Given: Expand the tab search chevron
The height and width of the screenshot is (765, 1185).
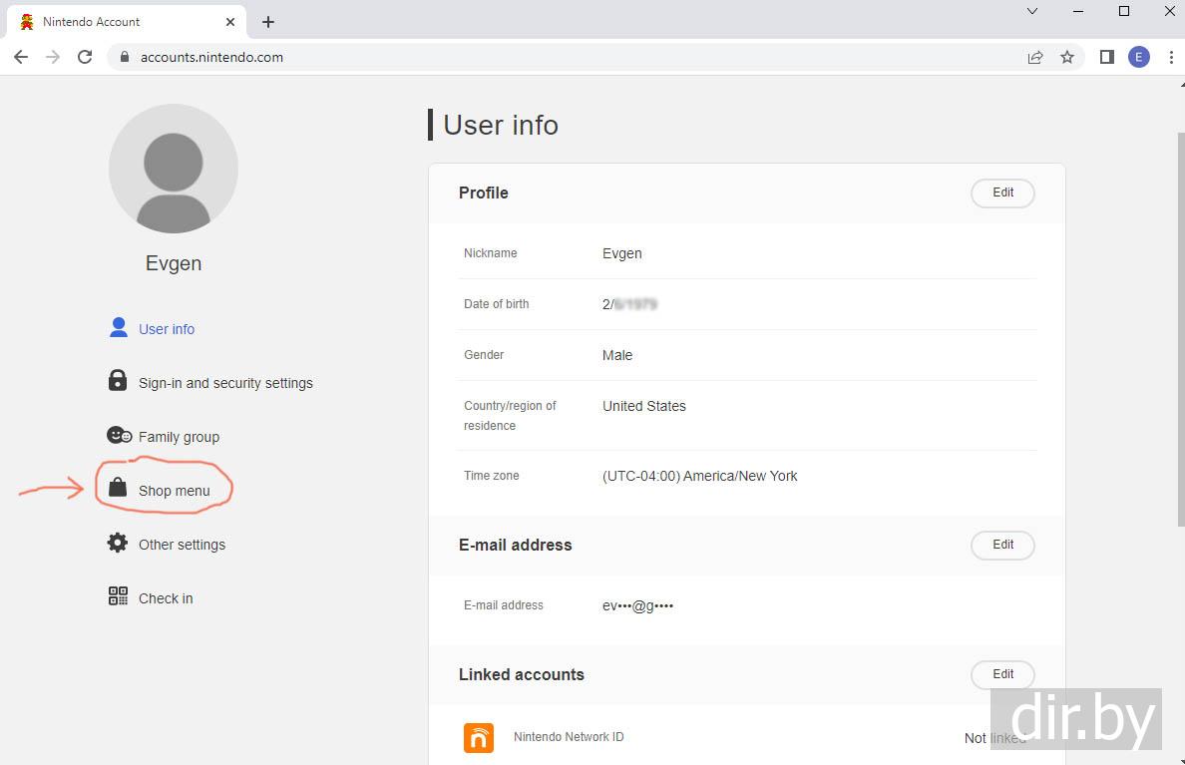Looking at the screenshot, I should (1032, 12).
